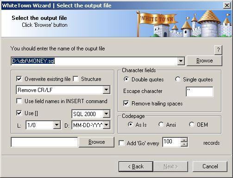This screenshot has height=178, width=233.
Task: Click the Escape character input box
Action: click(x=200, y=92)
